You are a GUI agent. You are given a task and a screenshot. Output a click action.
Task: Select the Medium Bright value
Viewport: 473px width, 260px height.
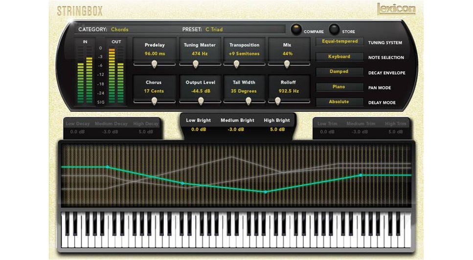coord(236,130)
